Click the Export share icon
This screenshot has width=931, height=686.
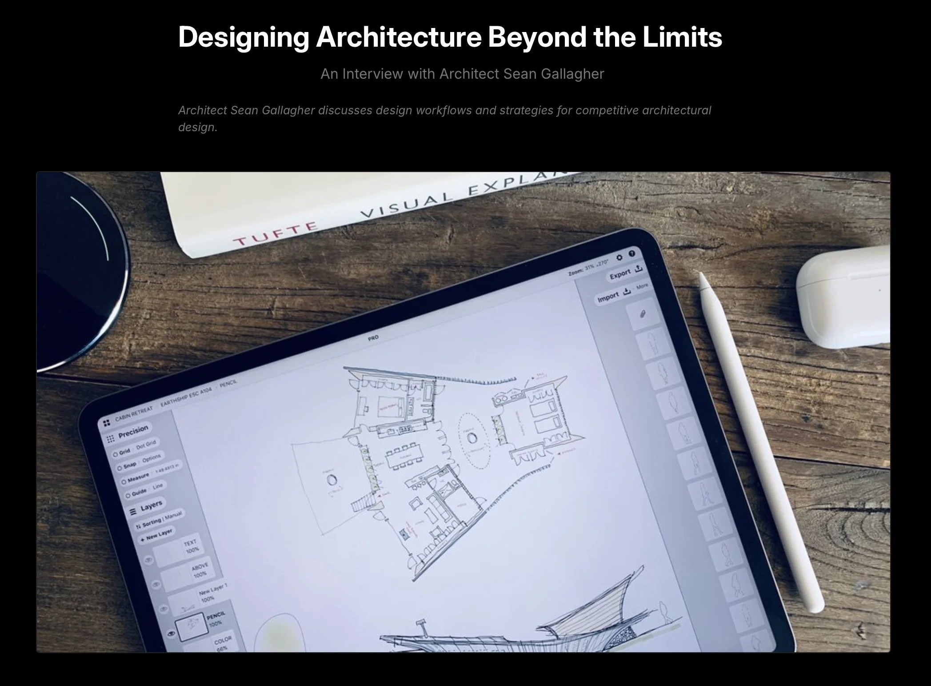pos(639,269)
